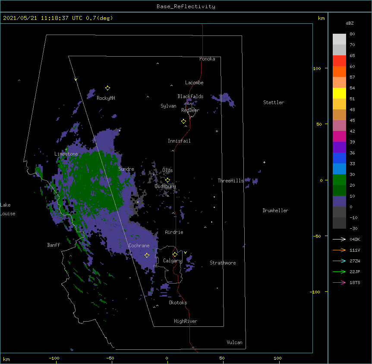Click the Cochrane label
This screenshot has width=372, height=364.
139,246
